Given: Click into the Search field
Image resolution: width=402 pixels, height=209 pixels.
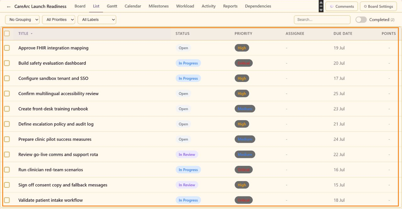Looking at the screenshot, I should pos(322,20).
